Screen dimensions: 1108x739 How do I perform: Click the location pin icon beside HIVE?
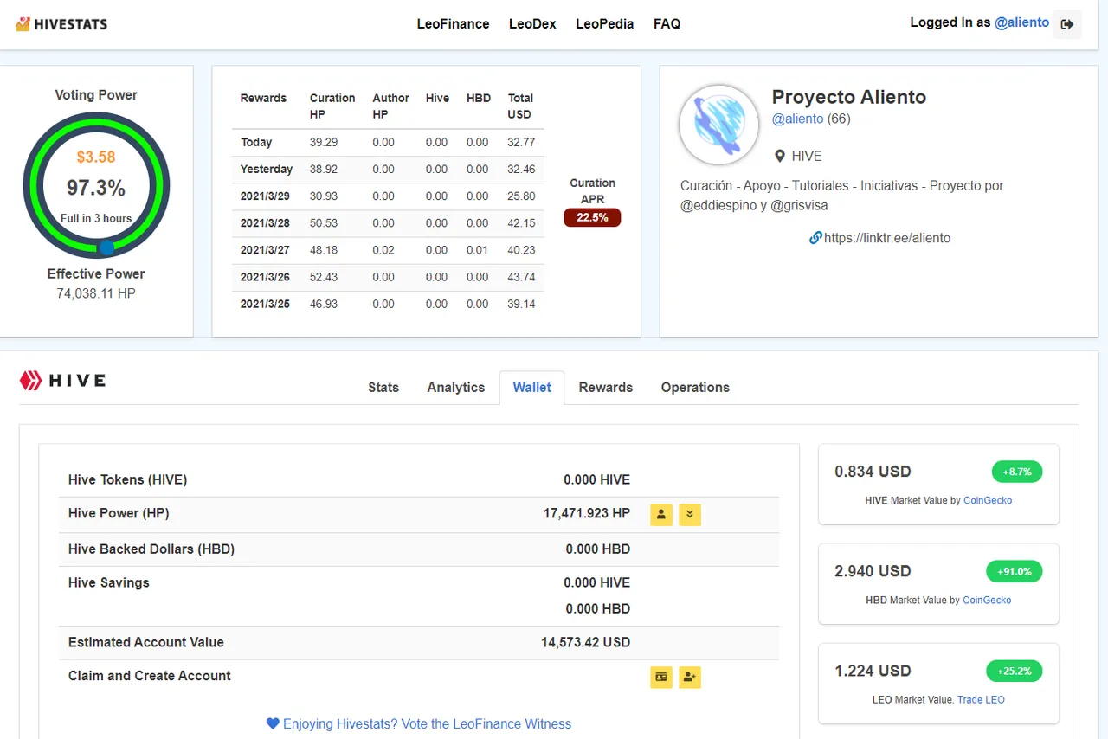780,157
